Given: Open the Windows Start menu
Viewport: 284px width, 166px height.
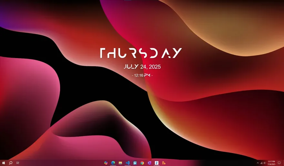Looking at the screenshot, I should (4, 163).
